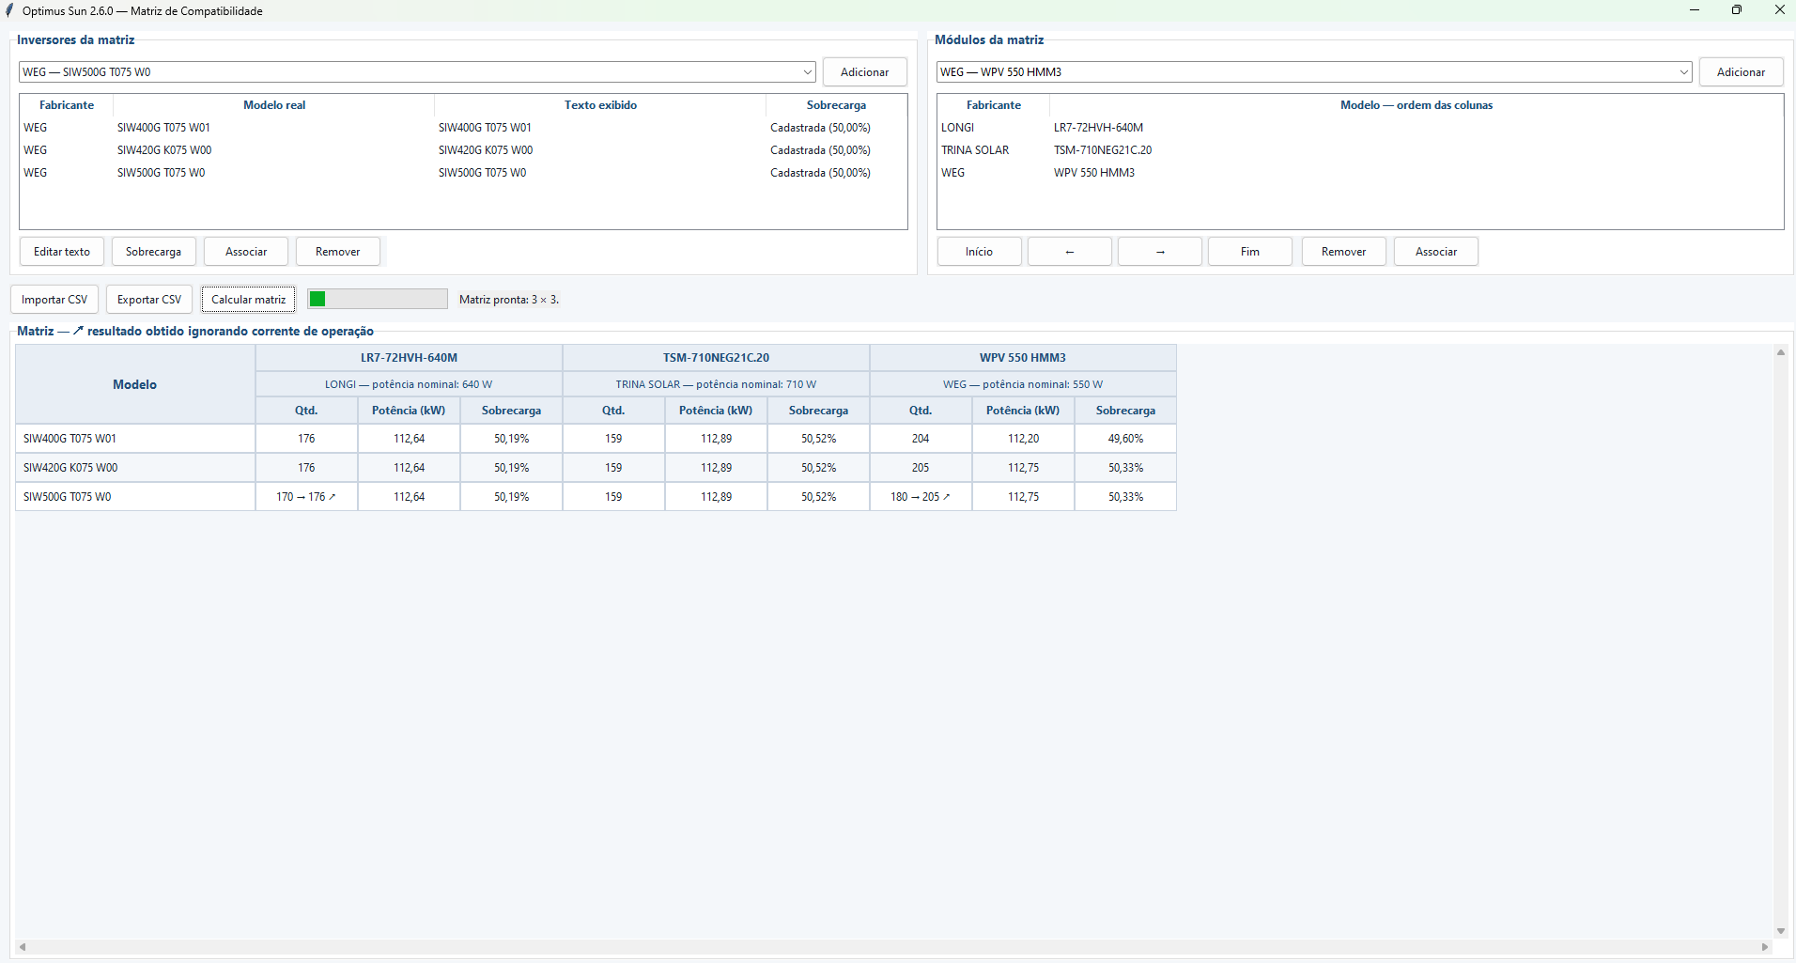Click the Sobrecarga button below inverter list

(x=153, y=252)
